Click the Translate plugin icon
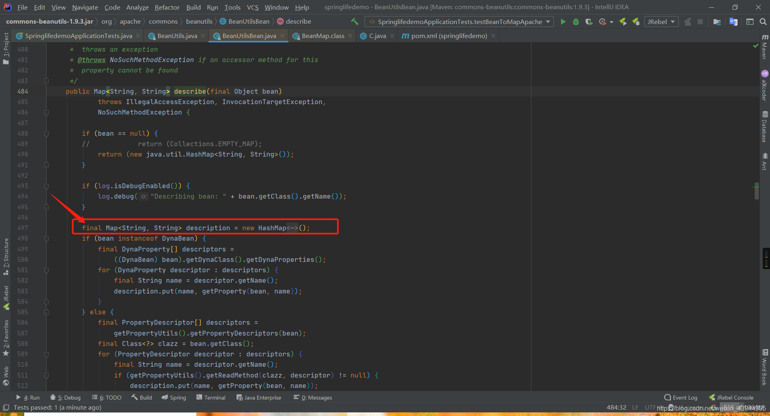The height and width of the screenshot is (416, 770). tap(734, 22)
